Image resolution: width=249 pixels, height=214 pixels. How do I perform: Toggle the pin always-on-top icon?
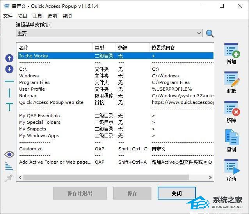tap(9, 178)
